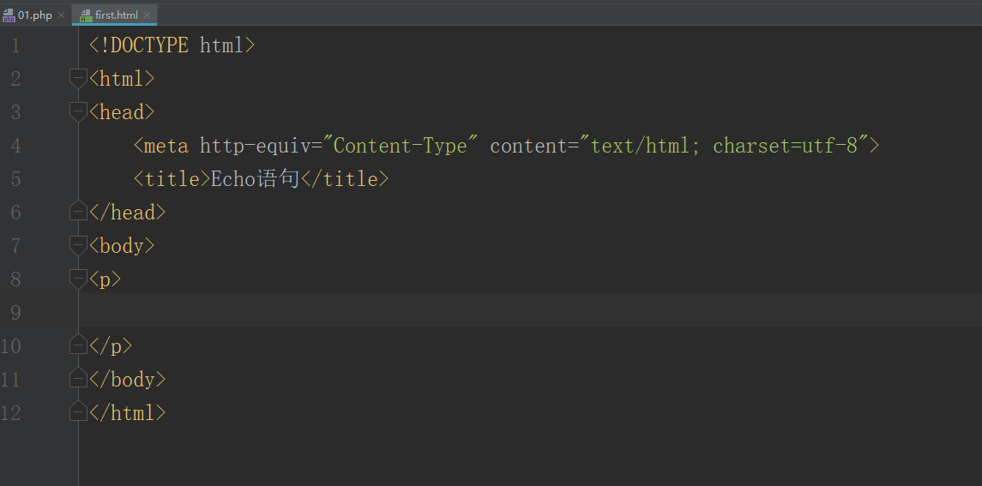This screenshot has width=982, height=486.
Task: Click the <!DOCTYPE html> declaration text
Action: 172,45
